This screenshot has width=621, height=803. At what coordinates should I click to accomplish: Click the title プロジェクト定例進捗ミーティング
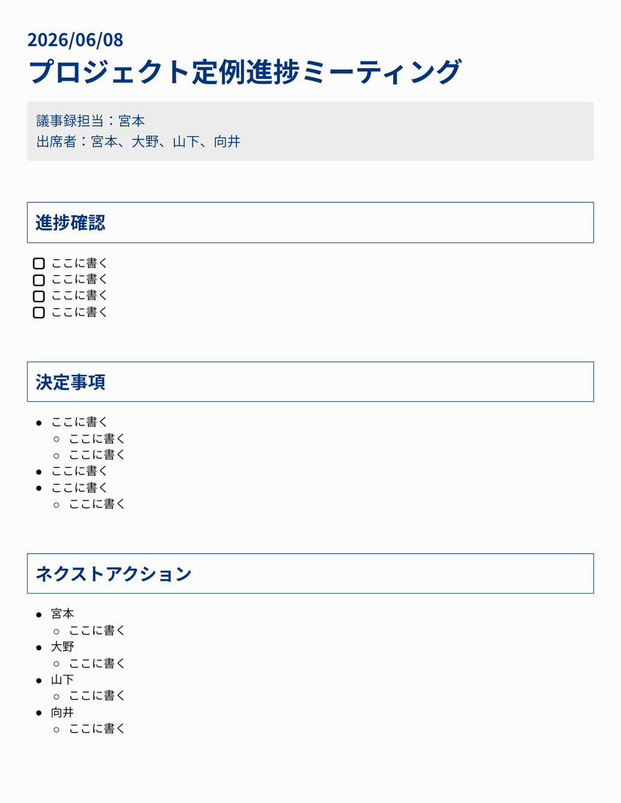[245, 71]
